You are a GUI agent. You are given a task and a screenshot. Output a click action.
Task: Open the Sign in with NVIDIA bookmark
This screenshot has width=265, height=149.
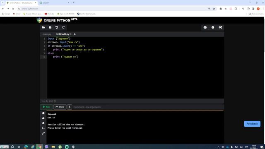coord(65,14)
